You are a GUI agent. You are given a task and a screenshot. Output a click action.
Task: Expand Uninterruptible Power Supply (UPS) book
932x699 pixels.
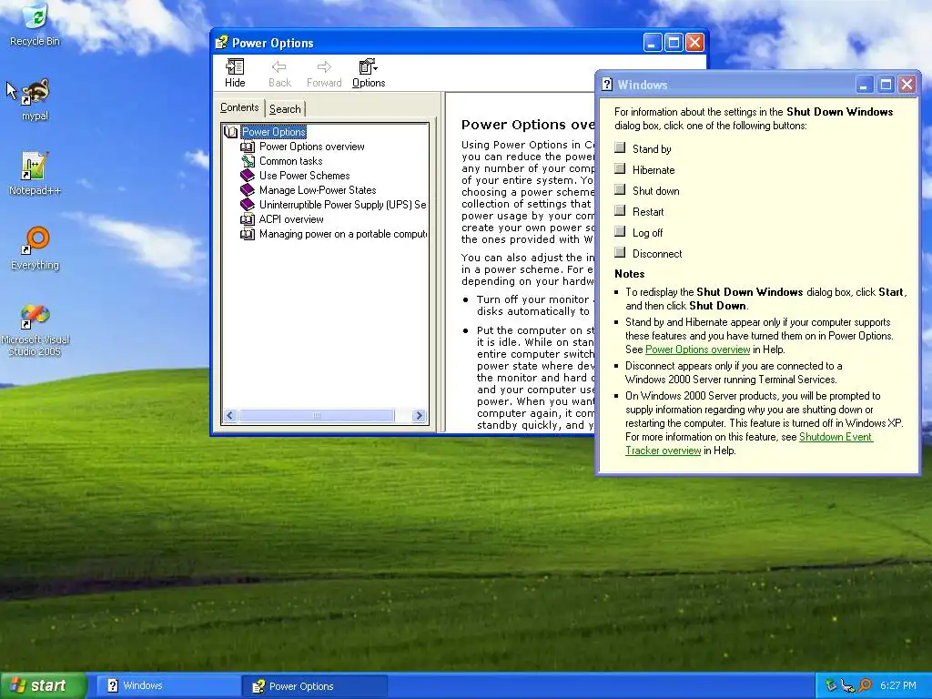tap(342, 205)
